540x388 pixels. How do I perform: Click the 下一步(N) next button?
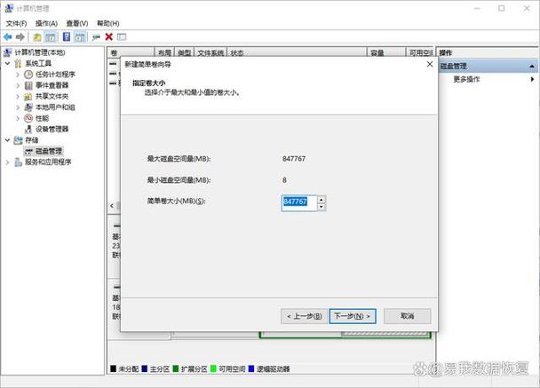click(x=353, y=316)
